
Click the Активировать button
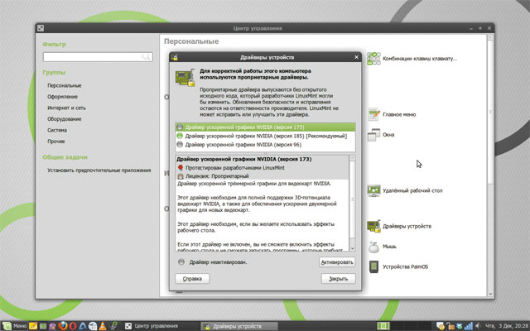[337, 262]
